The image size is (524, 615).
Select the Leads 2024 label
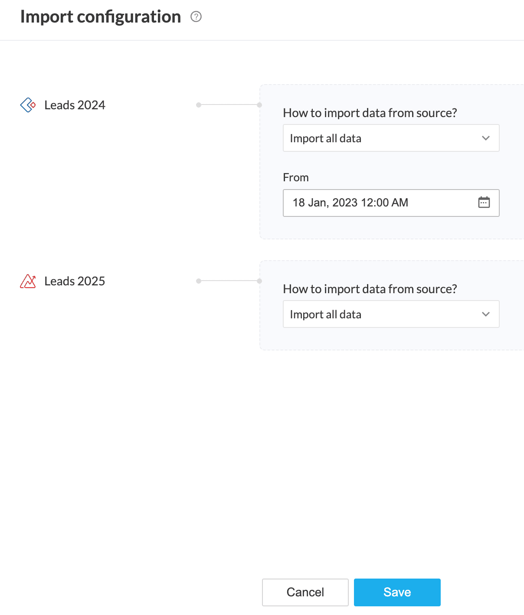click(x=75, y=105)
